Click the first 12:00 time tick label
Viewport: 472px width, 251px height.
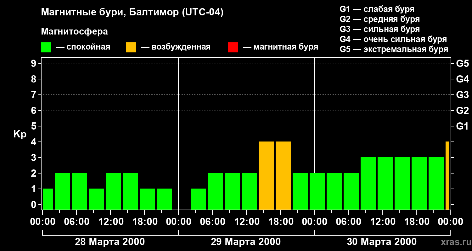coord(110,222)
